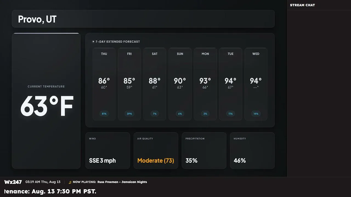Click Thursday's 60° low temperature

[x=104, y=88]
